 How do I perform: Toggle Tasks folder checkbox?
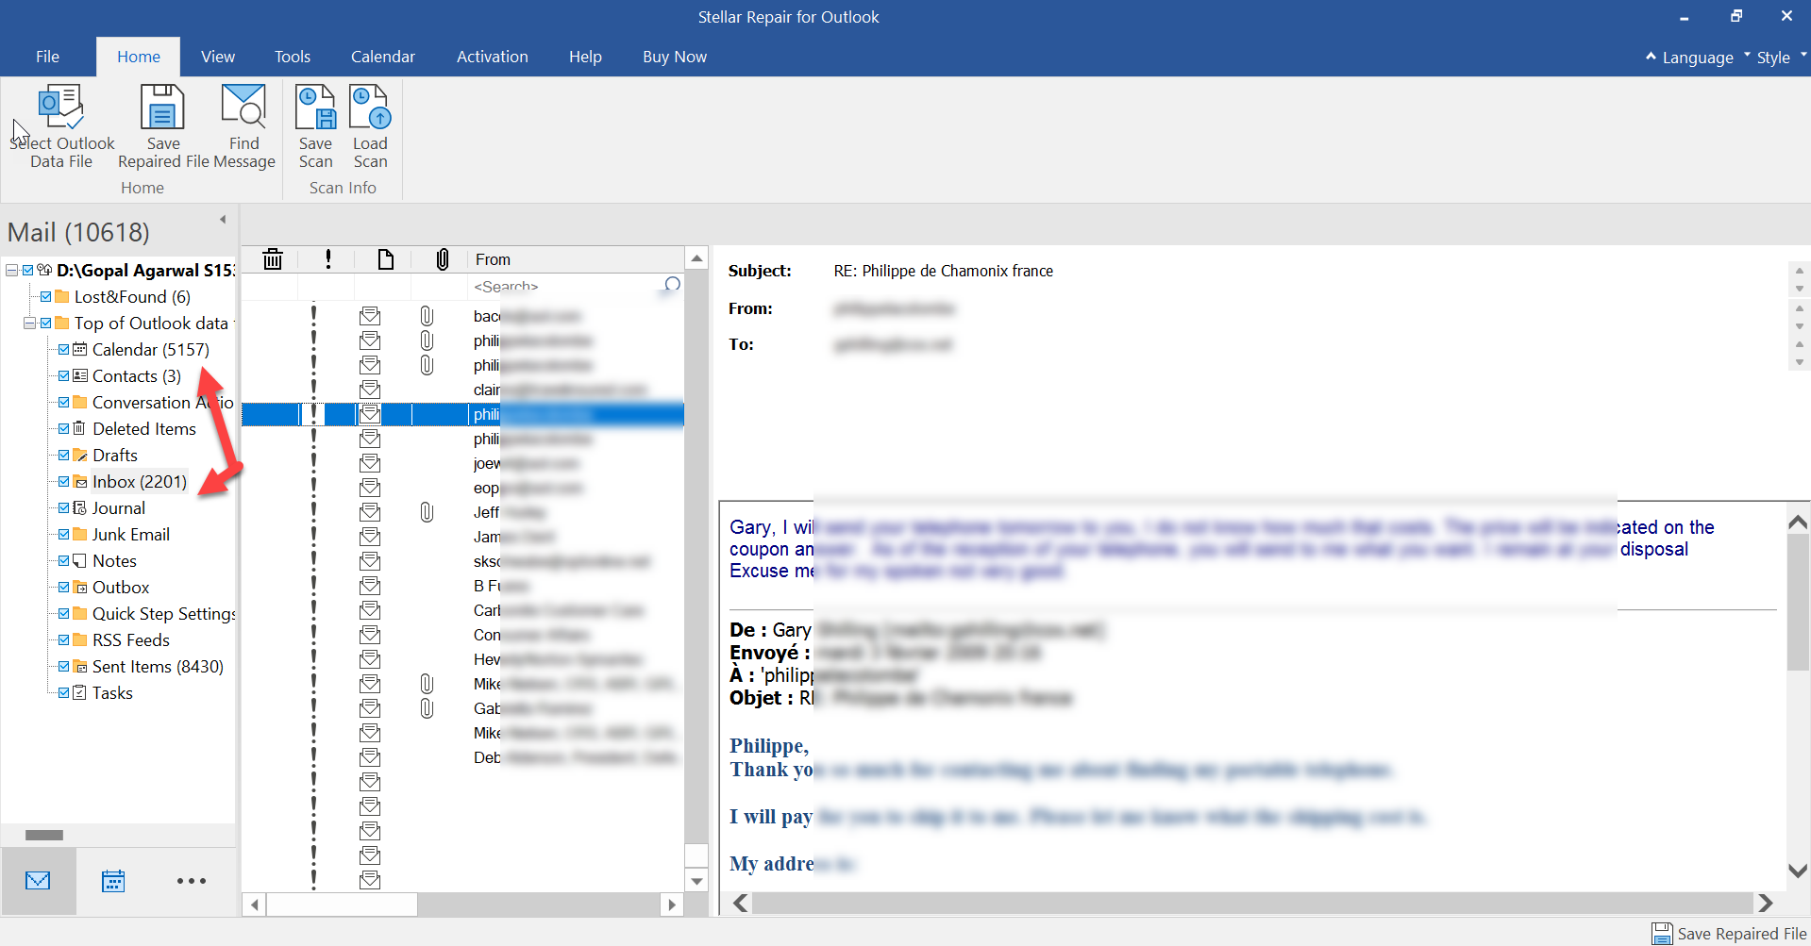pos(63,692)
